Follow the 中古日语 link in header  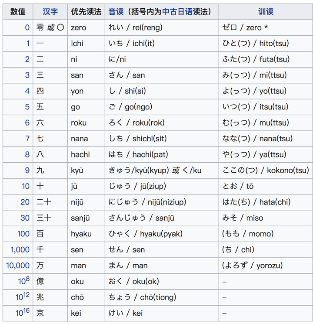click(177, 12)
